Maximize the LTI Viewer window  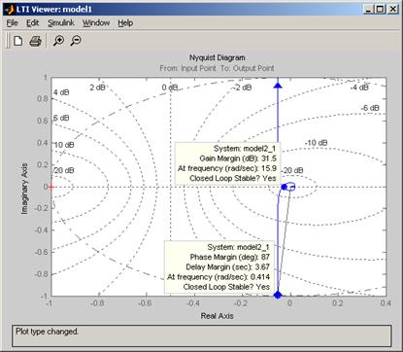click(x=380, y=9)
